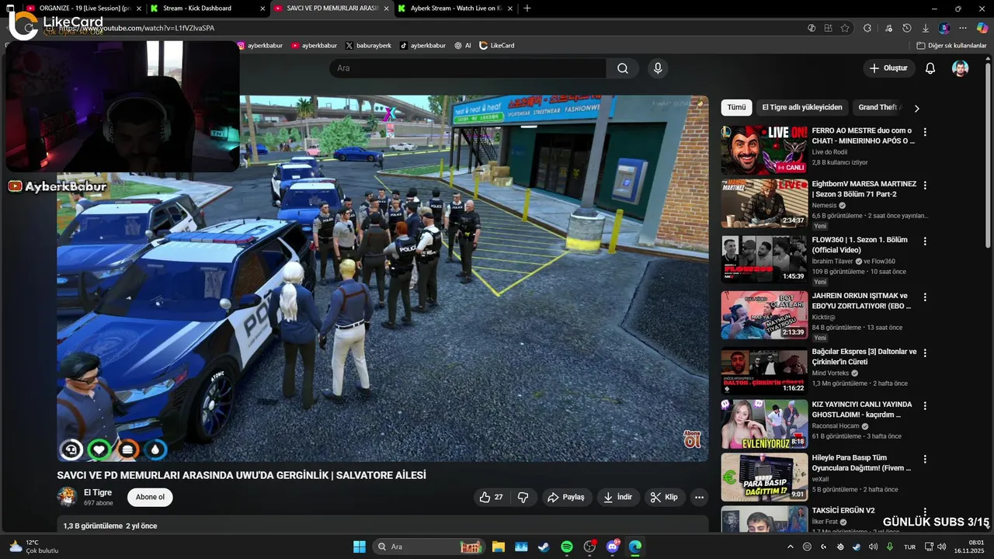Select the Grand Theft filter chip

point(879,107)
